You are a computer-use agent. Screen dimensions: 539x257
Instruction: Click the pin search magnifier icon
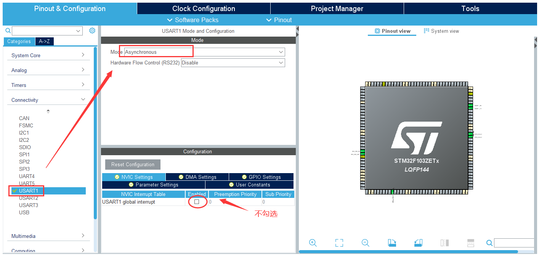tap(489, 243)
